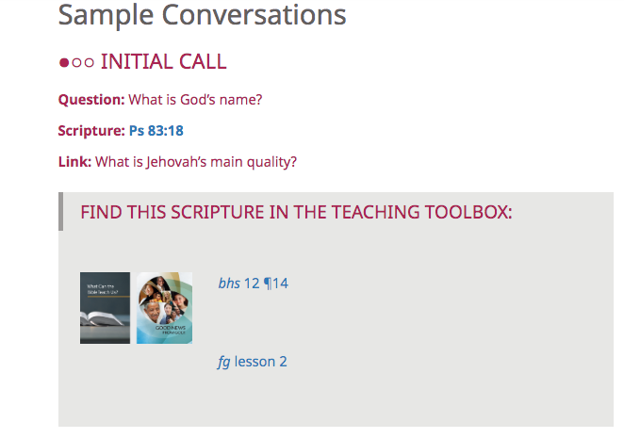Screen dimensions: 624x438
Task: Open the fg lesson 2 link
Action: [252, 361]
